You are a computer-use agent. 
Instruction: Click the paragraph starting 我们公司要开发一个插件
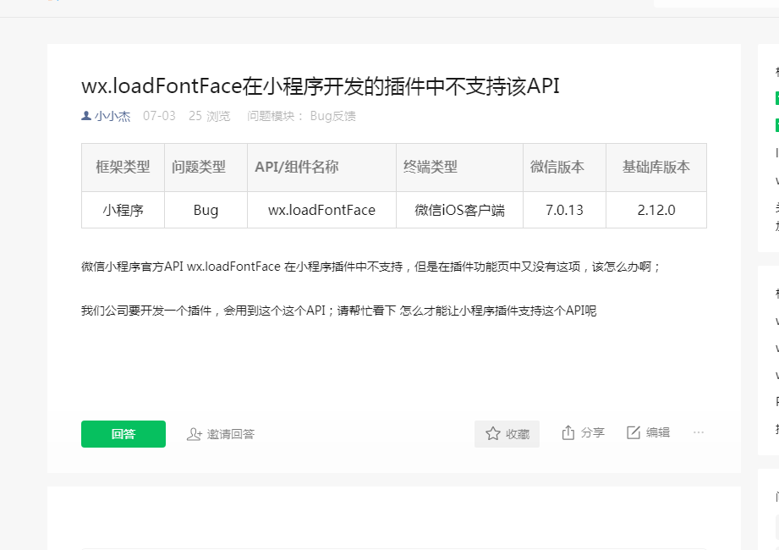tap(339, 311)
